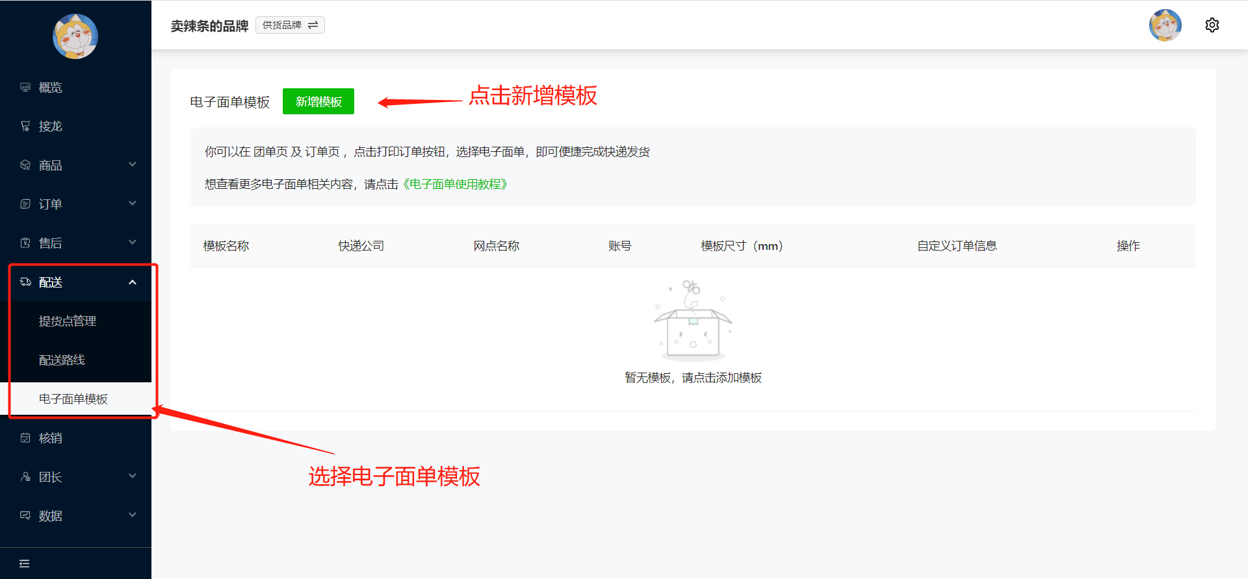Click the 数据 data chart icon
This screenshot has height=579, width=1248.
click(25, 516)
